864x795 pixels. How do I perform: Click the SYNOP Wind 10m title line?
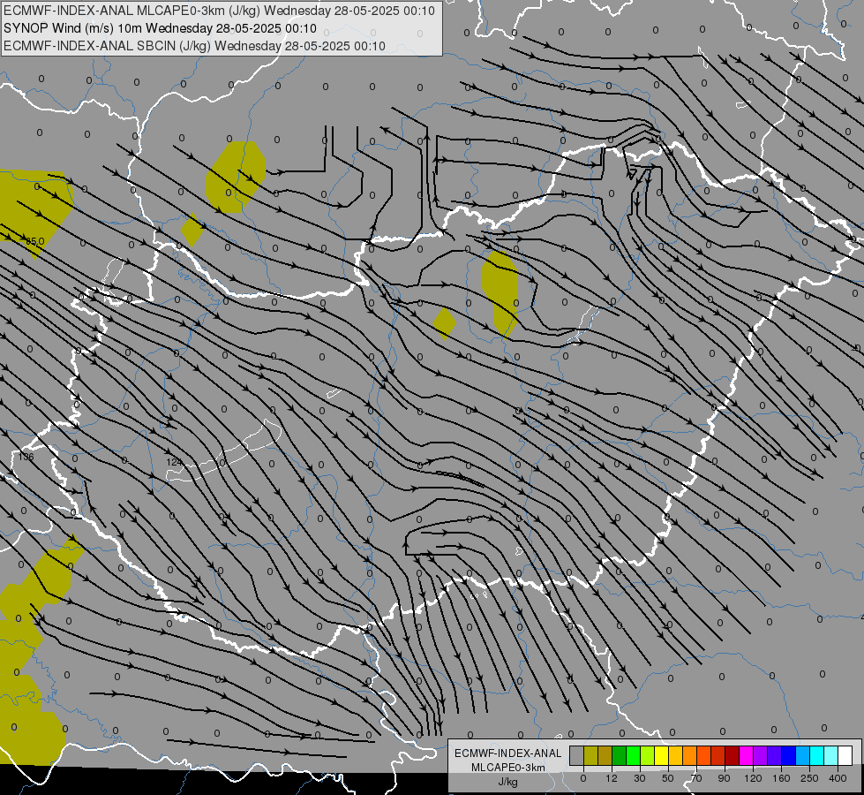coord(160,28)
